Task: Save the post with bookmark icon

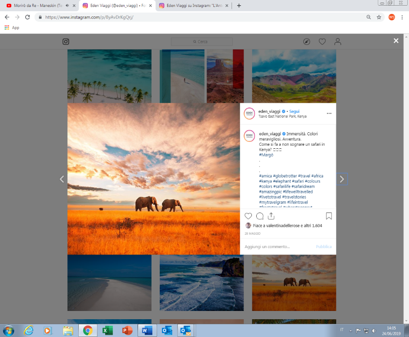Action: click(x=328, y=216)
